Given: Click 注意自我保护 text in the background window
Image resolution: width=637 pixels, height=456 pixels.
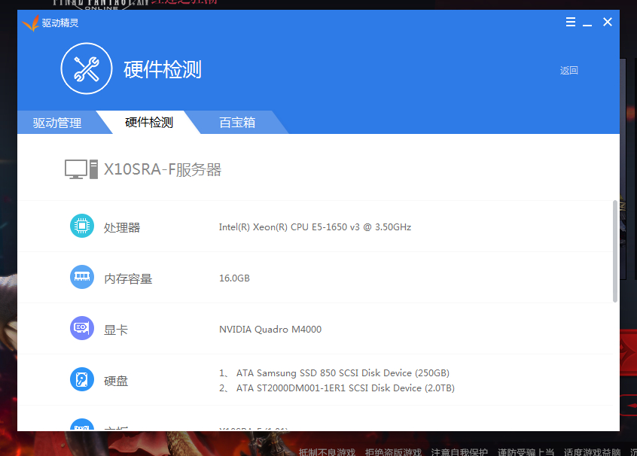Looking at the screenshot, I should click(x=459, y=452).
